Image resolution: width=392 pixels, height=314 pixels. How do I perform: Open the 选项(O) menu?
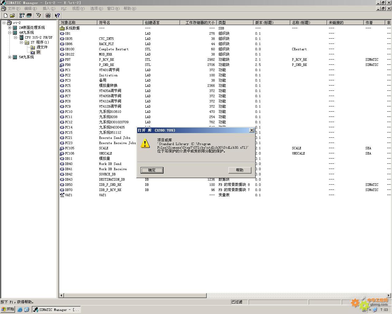click(96, 9)
